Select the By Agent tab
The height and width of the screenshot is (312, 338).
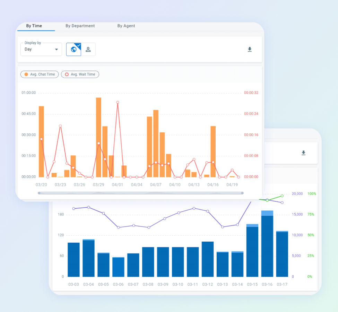point(126,26)
